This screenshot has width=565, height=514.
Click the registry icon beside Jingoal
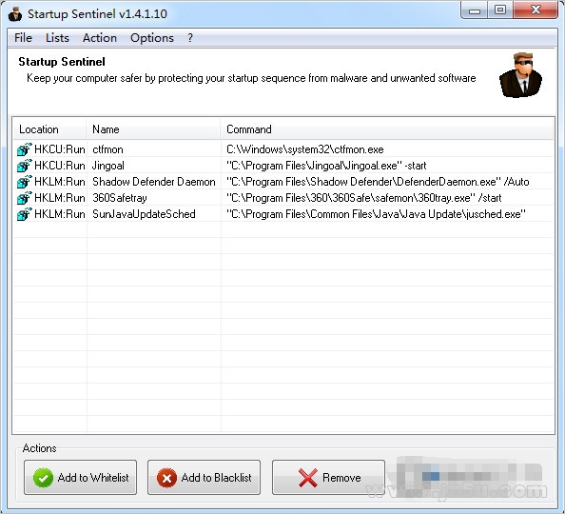[x=24, y=166]
